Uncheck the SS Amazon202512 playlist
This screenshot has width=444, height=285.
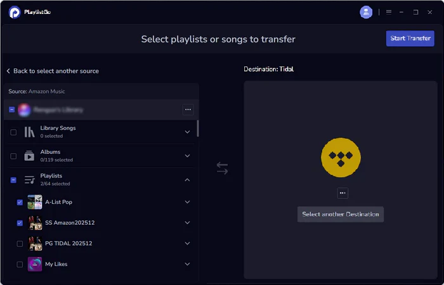[20, 223]
